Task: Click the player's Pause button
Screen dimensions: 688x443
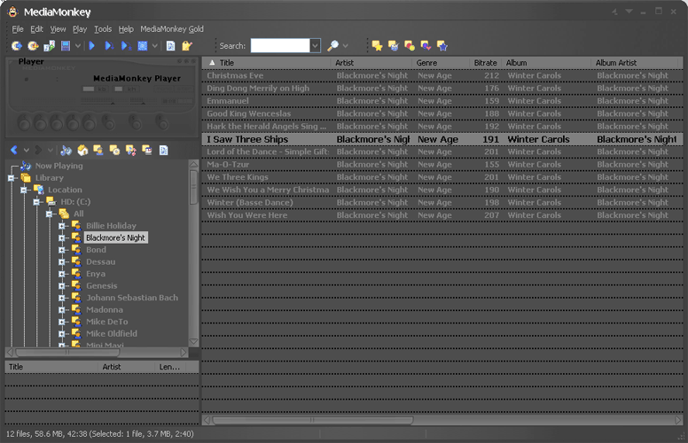Action: (57, 123)
